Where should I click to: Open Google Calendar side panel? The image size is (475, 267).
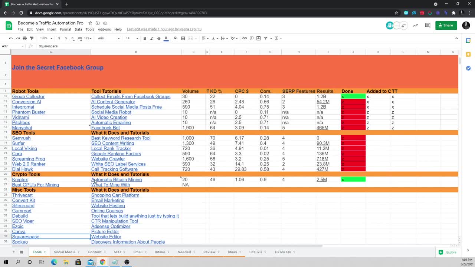468,40
